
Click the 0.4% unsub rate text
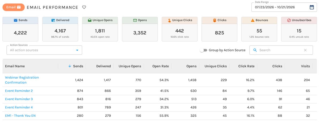click(299, 37)
